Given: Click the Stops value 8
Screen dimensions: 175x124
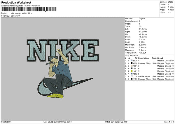Looking at the screenshot, I should [x=140, y=24].
